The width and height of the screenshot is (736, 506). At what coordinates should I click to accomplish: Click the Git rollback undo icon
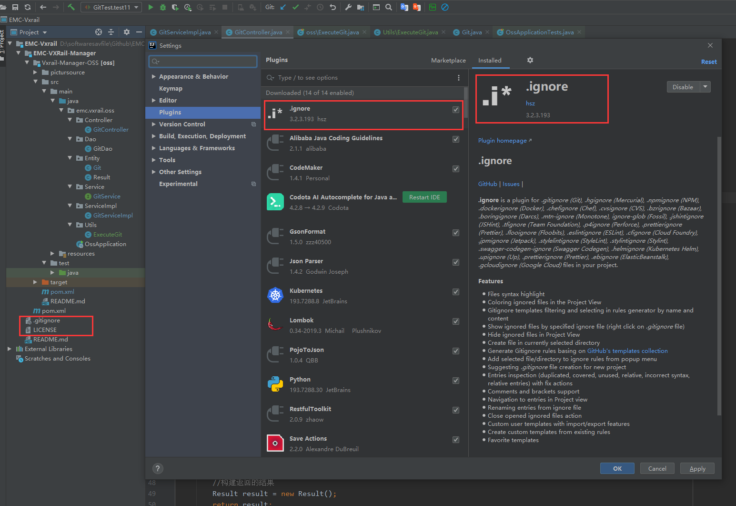tap(333, 7)
